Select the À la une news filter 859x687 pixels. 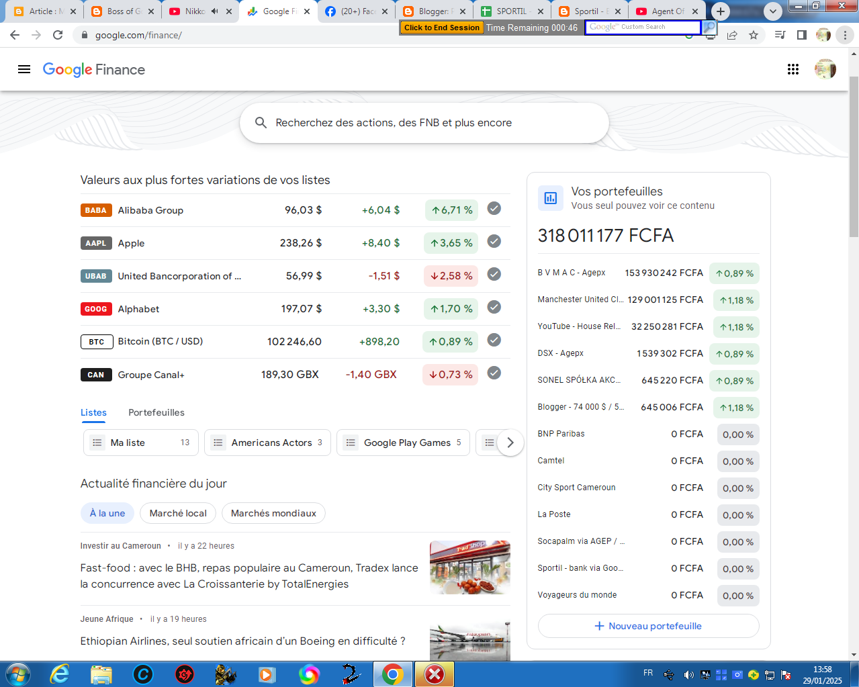(107, 513)
